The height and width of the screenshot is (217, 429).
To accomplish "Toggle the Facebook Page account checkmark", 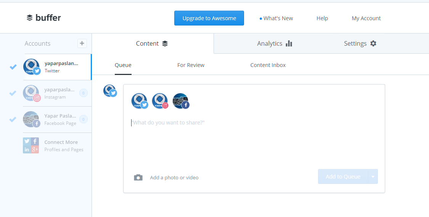I will pyautogui.click(x=13, y=120).
